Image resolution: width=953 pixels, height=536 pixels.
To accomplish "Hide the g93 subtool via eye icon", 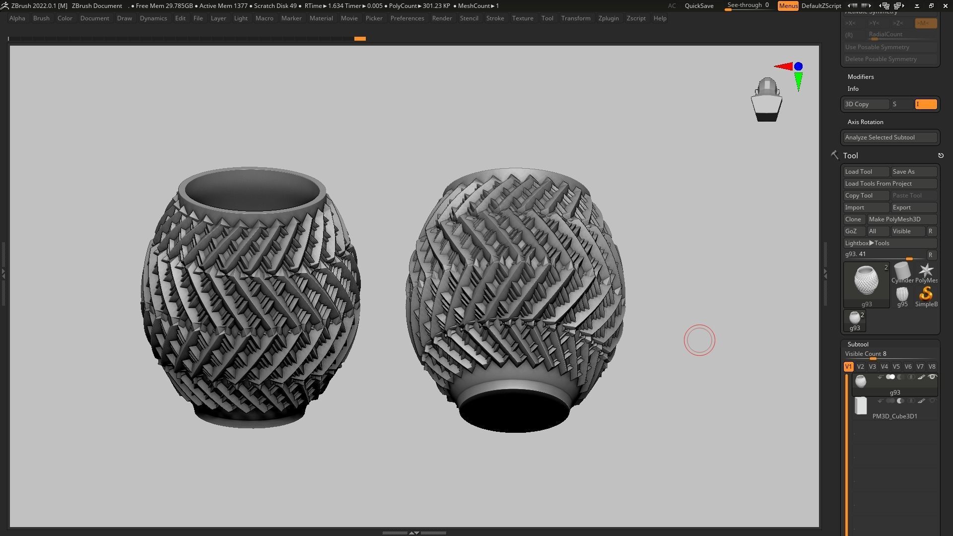I will coord(932,377).
